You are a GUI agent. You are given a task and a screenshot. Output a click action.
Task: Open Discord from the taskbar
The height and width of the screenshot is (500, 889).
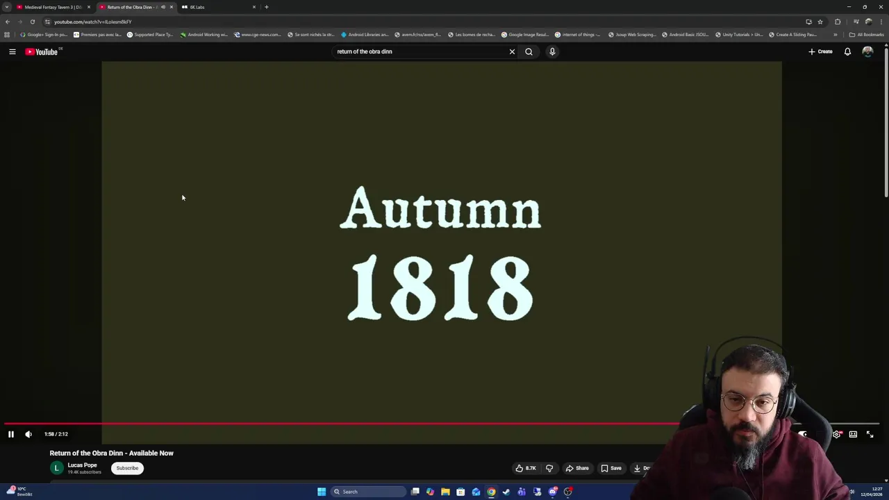[x=552, y=492]
